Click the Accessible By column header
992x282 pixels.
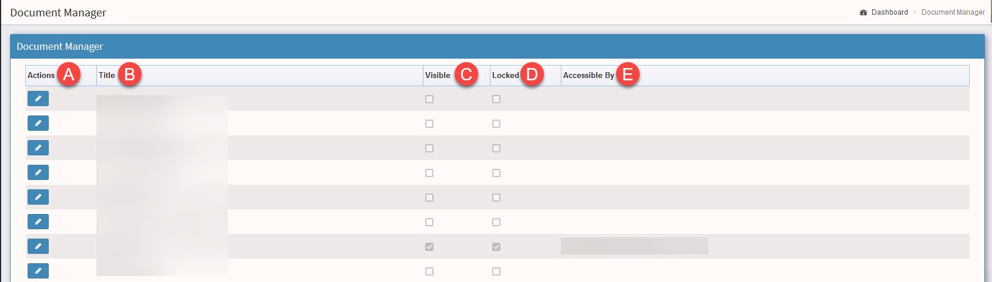(x=589, y=75)
